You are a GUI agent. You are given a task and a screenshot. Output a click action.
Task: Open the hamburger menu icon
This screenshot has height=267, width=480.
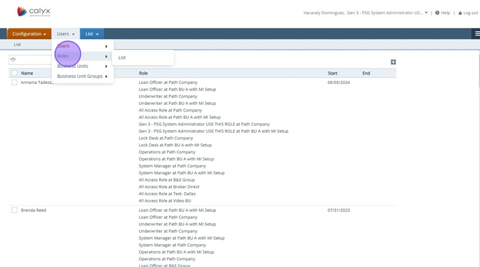477,34
